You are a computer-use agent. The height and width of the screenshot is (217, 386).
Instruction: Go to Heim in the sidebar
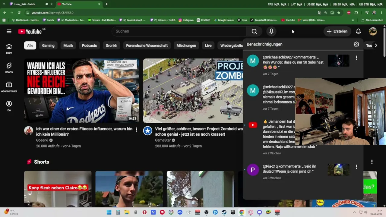[x=9, y=49]
